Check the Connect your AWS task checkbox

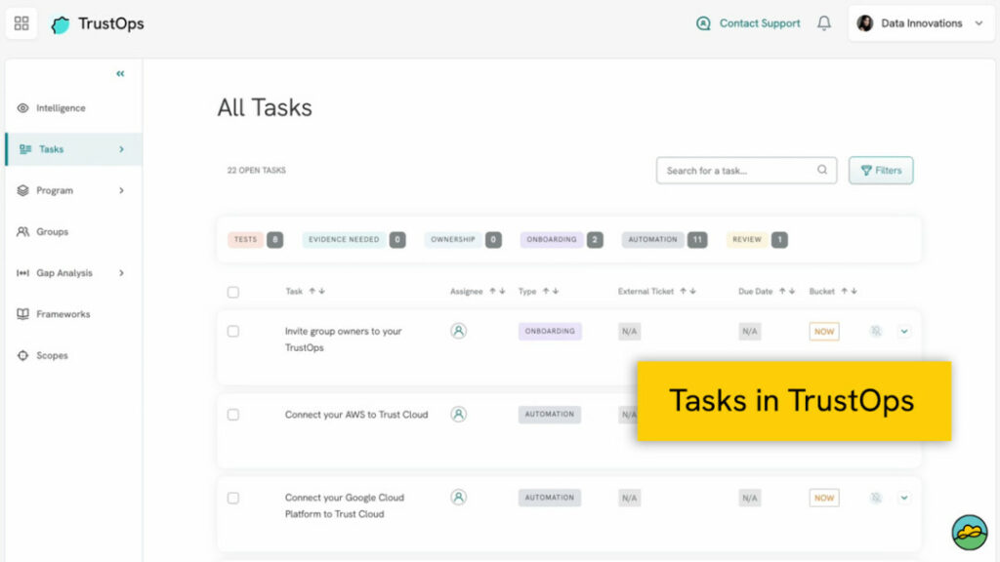tap(233, 415)
